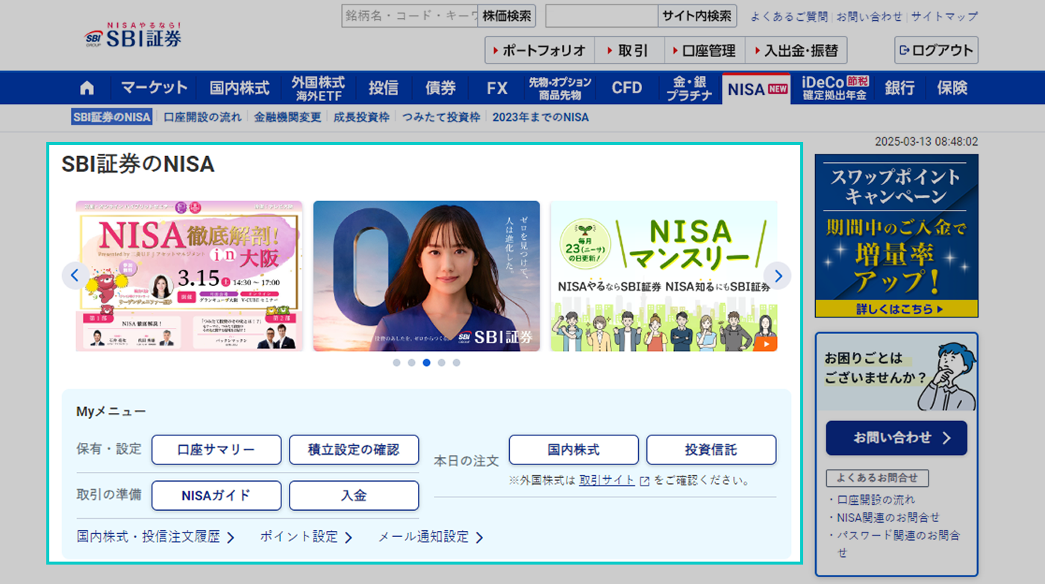Focus the site search input field

tap(602, 16)
